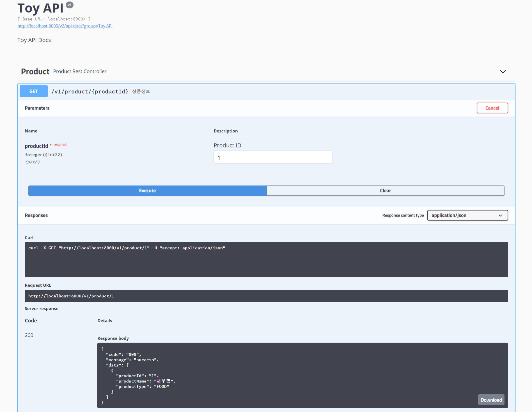Click the Toy API title
The height and width of the screenshot is (412, 532).
point(40,8)
